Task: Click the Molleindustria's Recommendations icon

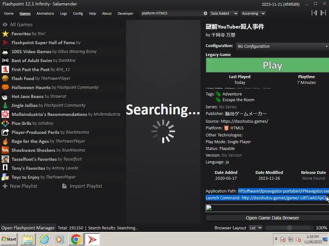Action: pos(5,114)
